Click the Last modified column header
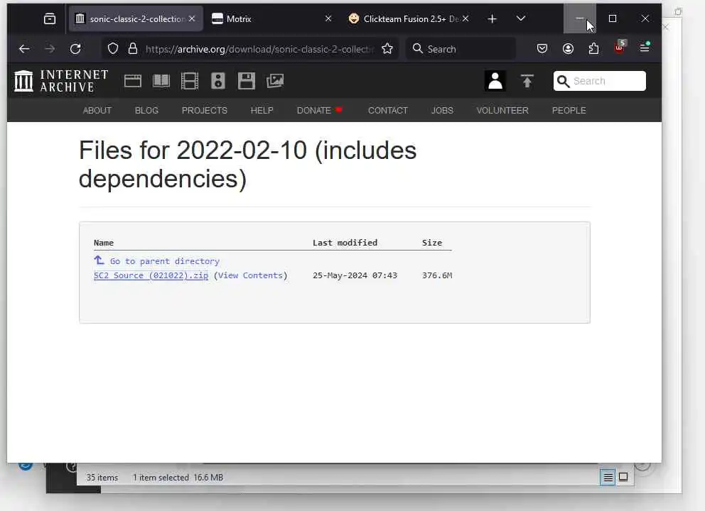705x511 pixels. click(x=345, y=243)
